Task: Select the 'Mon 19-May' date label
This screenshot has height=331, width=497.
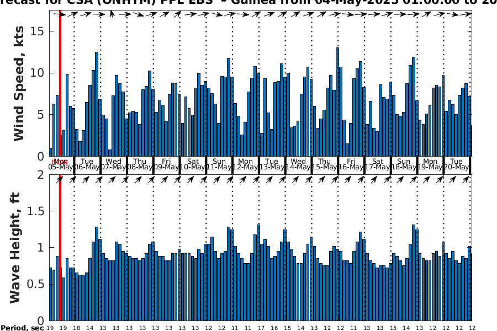Action: [x=430, y=164]
